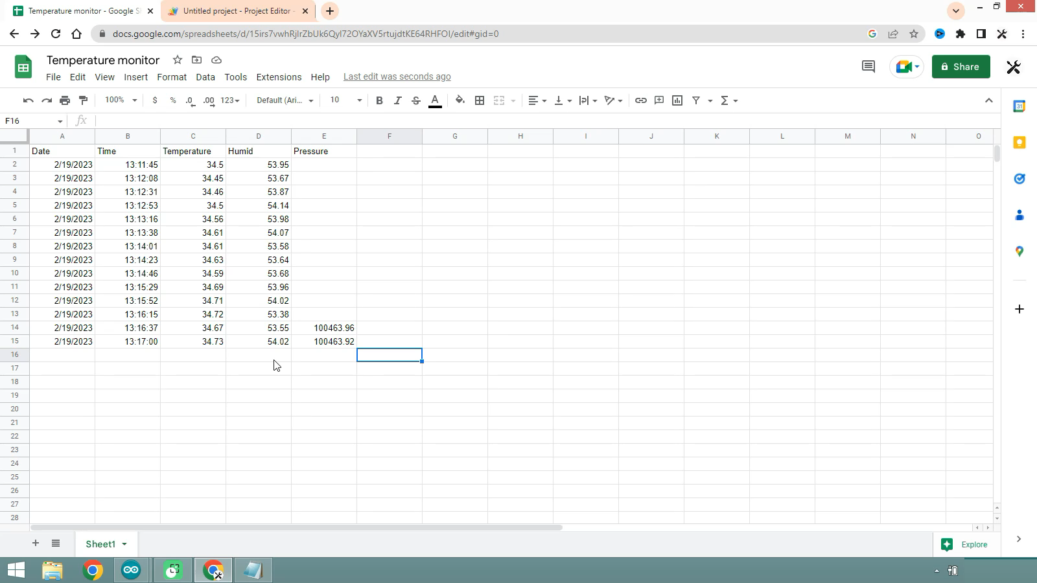Open the Borders tool

coord(480,100)
